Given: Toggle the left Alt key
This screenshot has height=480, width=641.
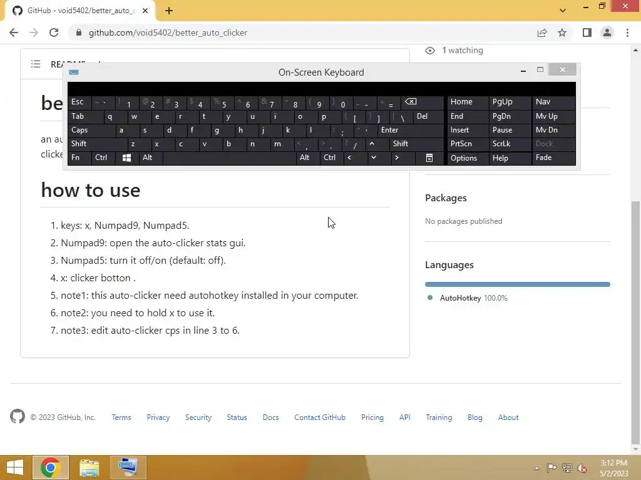Looking at the screenshot, I should [x=150, y=158].
